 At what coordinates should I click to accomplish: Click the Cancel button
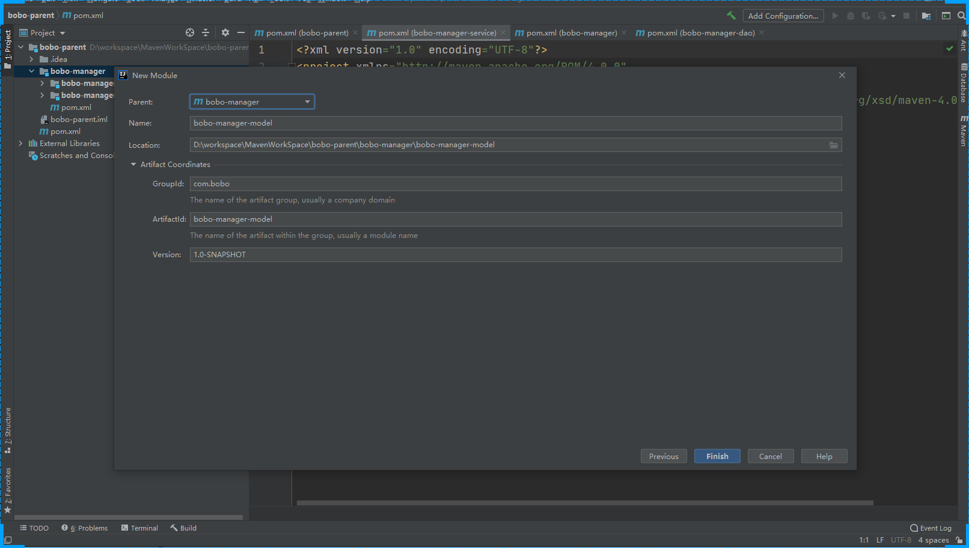[x=771, y=456]
